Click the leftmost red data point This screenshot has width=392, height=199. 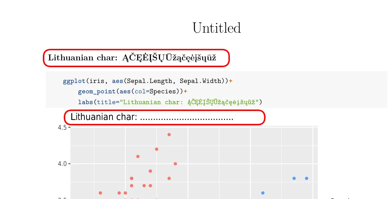[101, 193]
